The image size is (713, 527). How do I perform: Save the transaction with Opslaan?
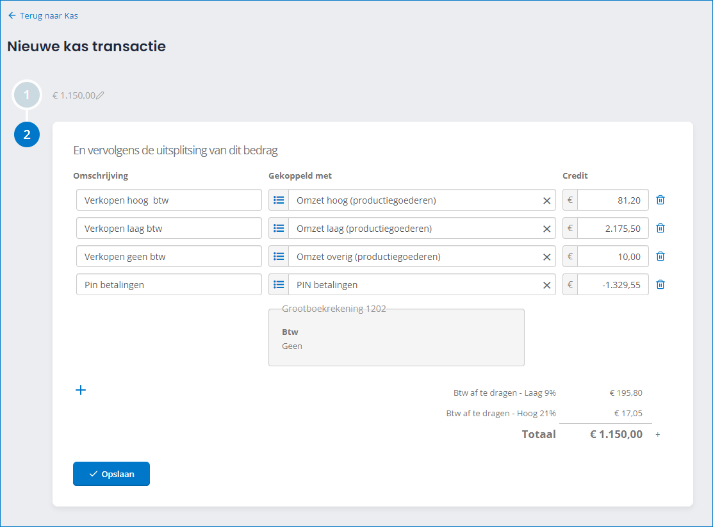pyautogui.click(x=111, y=474)
